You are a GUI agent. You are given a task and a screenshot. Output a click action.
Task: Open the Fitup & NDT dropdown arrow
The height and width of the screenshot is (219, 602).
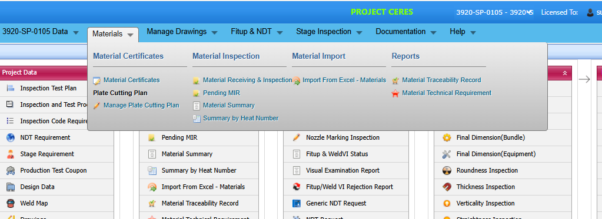coord(280,32)
